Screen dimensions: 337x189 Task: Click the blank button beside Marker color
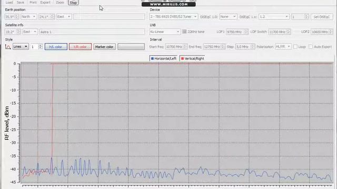point(131,47)
